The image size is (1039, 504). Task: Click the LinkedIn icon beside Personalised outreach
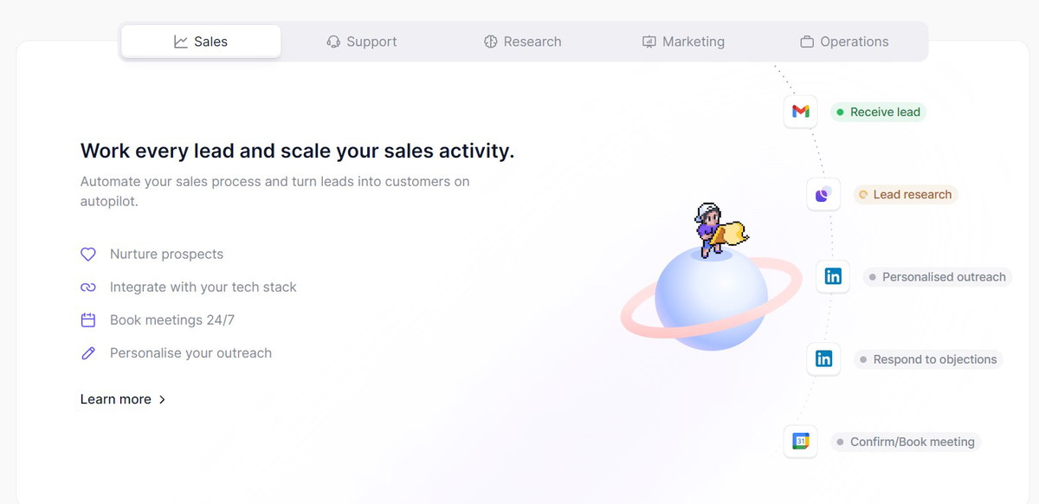(833, 276)
